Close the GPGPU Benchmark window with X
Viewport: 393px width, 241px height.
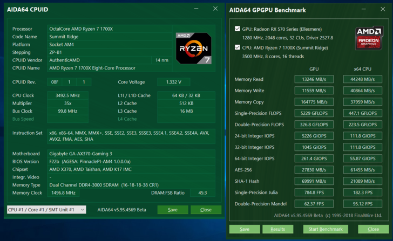[x=383, y=9]
